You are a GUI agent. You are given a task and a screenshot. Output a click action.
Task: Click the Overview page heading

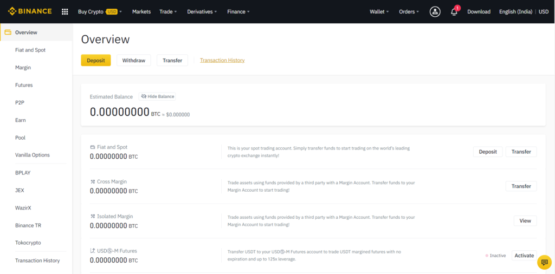click(106, 40)
